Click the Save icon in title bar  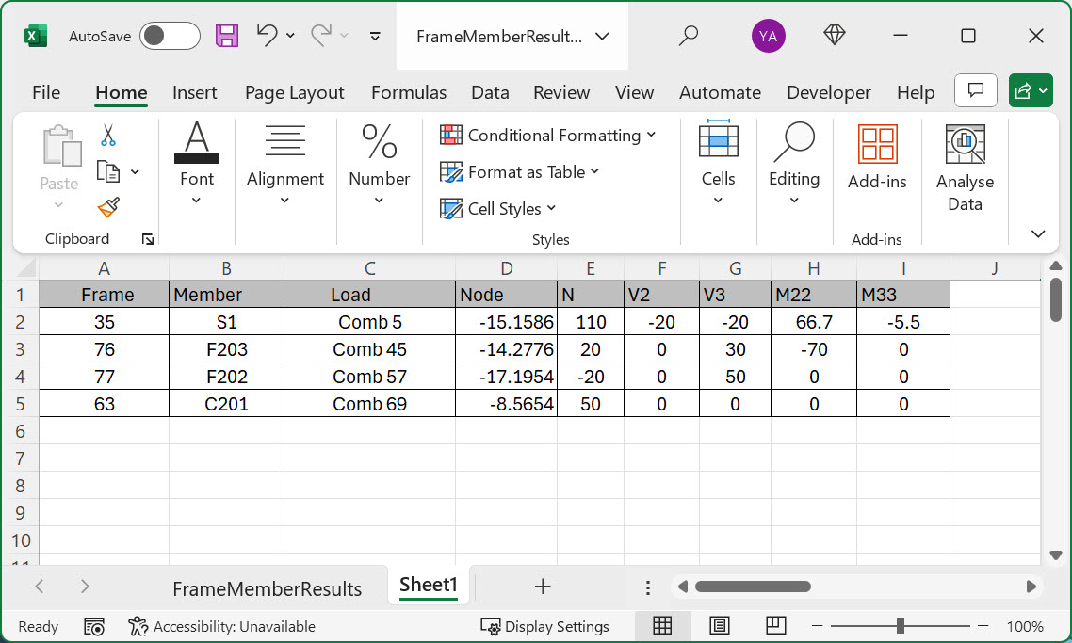(227, 36)
